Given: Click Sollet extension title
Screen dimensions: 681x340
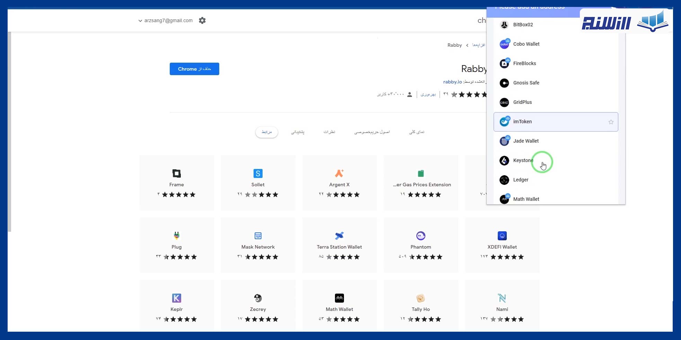Looking at the screenshot, I should [x=258, y=185].
